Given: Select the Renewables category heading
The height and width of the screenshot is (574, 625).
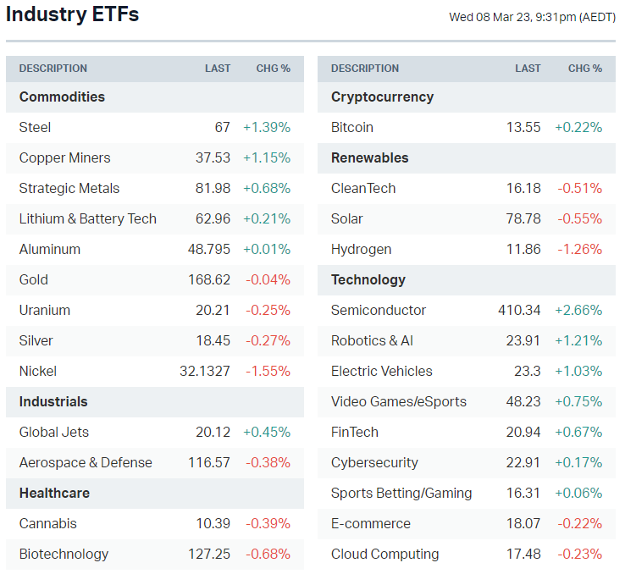Looking at the screenshot, I should (369, 157).
